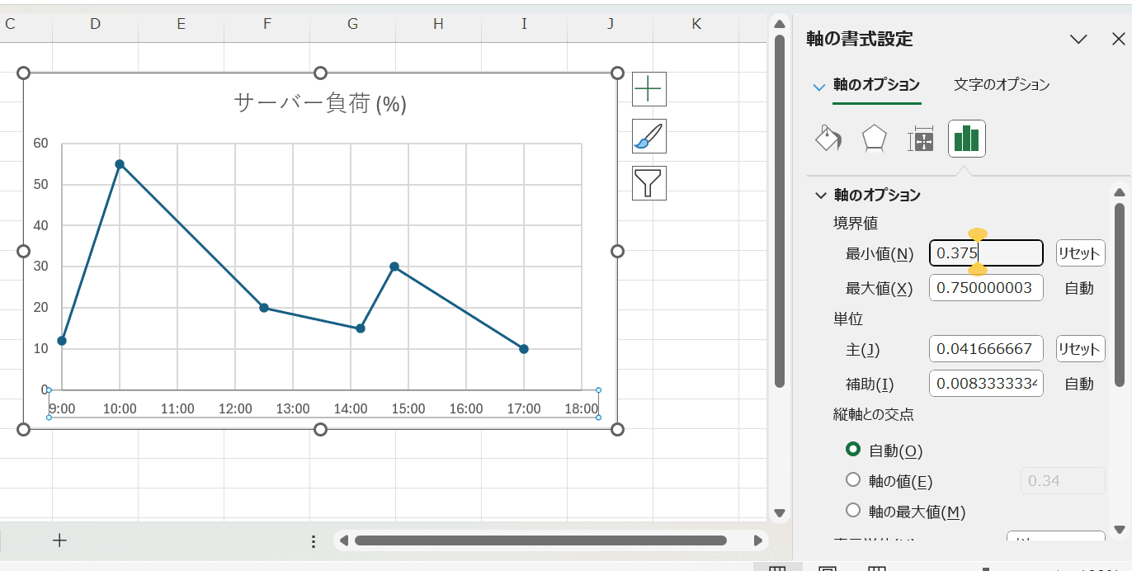Open the Chart Filters funnel button
This screenshot has width=1132, height=571.
point(649,183)
